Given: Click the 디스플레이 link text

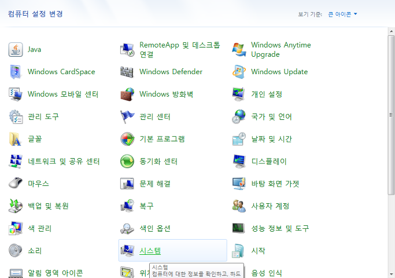Looking at the screenshot, I should coord(269,161).
